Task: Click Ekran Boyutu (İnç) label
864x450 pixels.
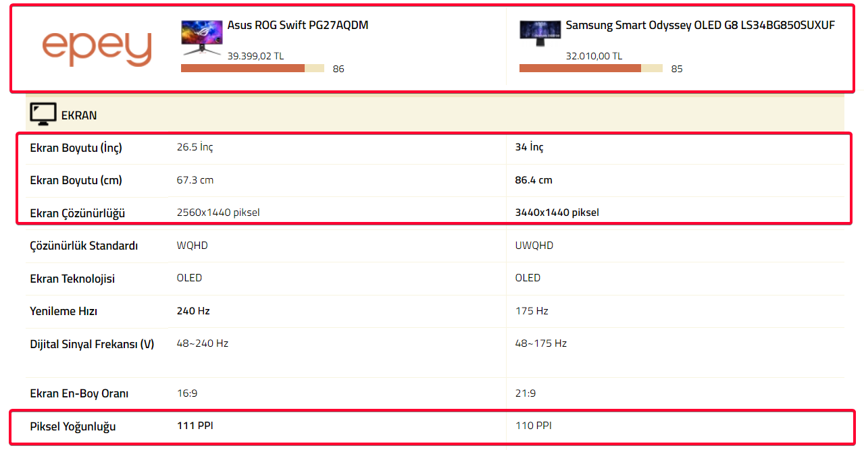Action: tap(76, 148)
